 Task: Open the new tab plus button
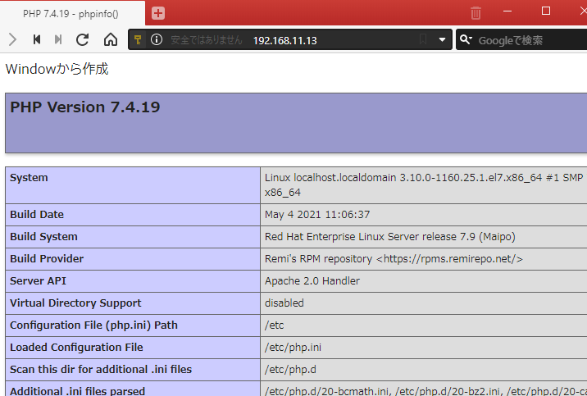158,13
